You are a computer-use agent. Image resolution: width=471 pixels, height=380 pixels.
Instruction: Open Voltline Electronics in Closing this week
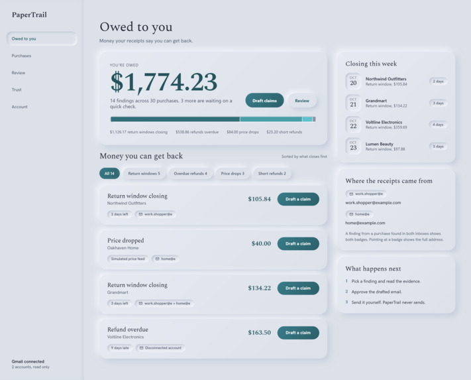coord(396,125)
